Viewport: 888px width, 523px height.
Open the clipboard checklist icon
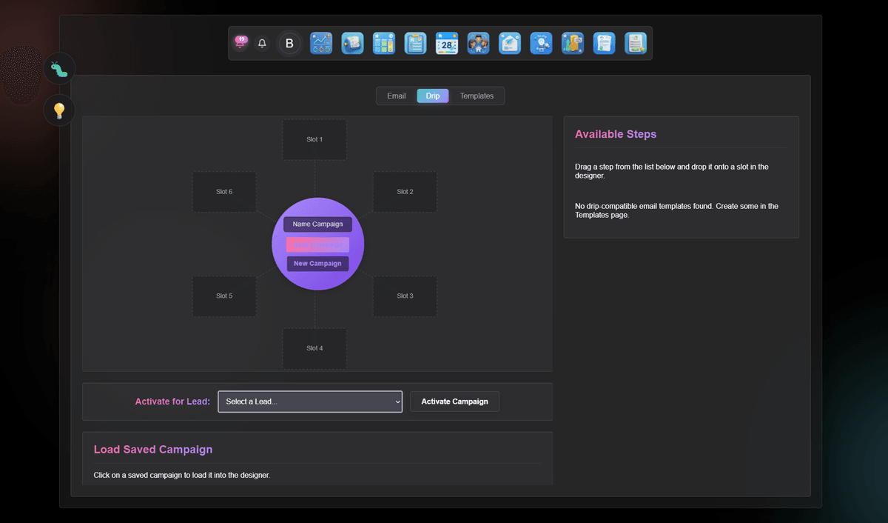[415, 44]
